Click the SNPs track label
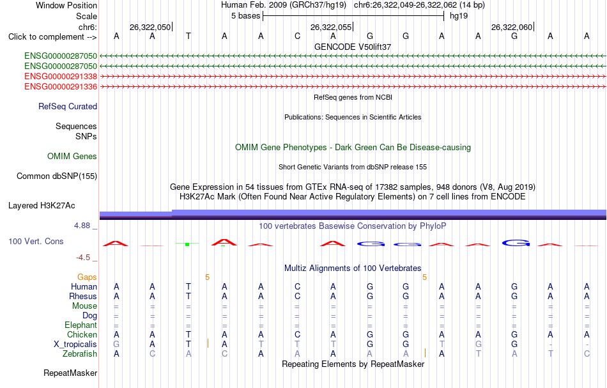 (86, 136)
